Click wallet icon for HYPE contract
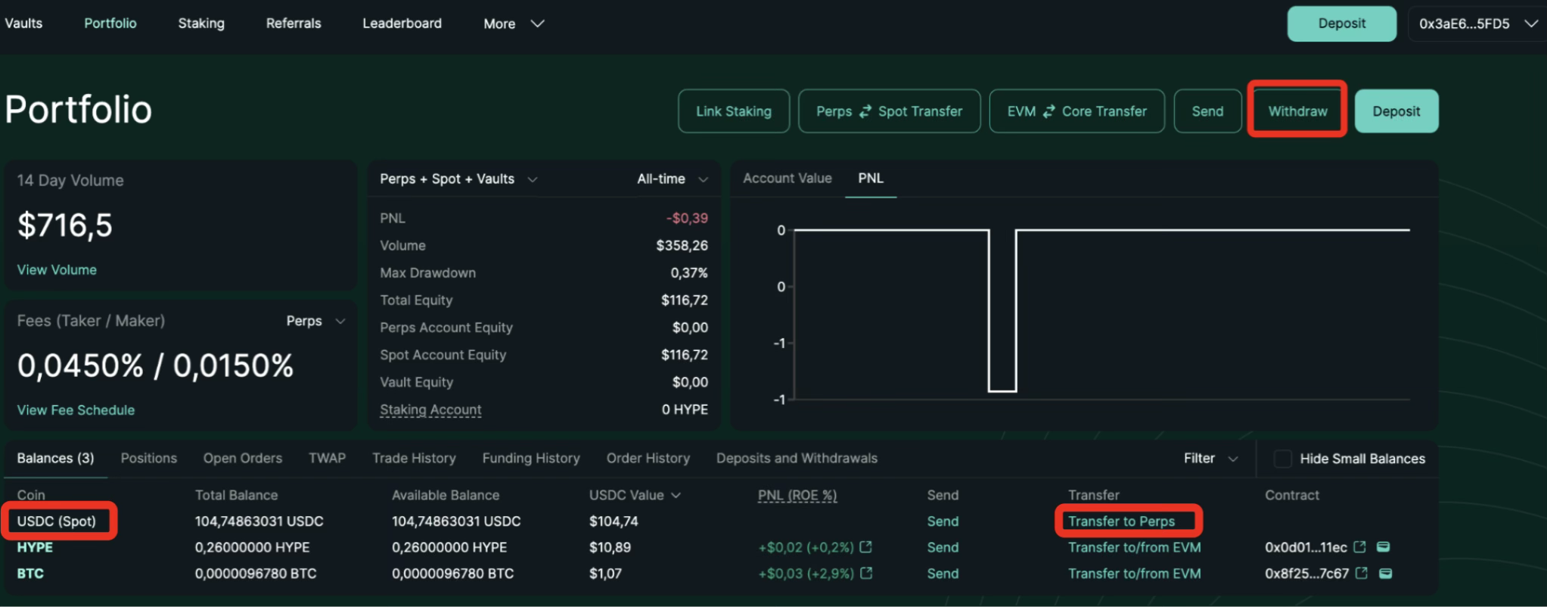The image size is (1547, 607). pyautogui.click(x=1384, y=547)
